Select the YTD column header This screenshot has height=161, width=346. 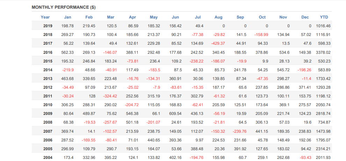point(324,17)
